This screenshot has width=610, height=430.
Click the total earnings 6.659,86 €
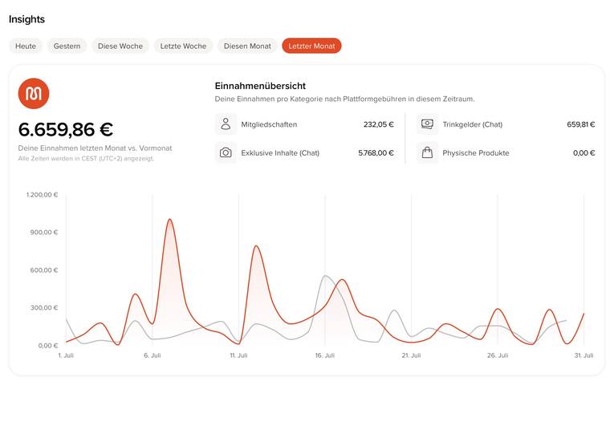[66, 129]
